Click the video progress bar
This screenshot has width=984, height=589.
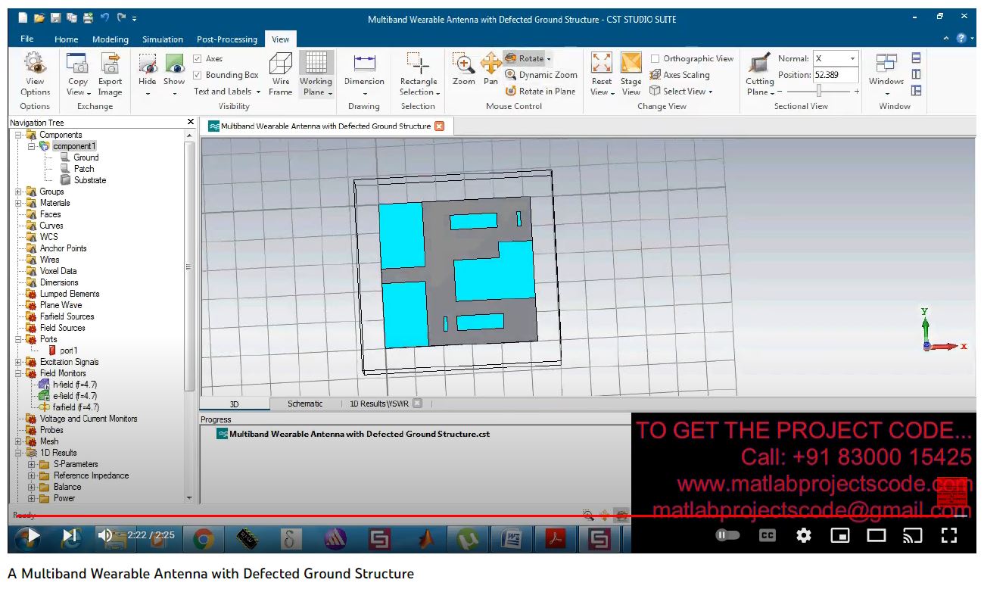[x=492, y=516]
